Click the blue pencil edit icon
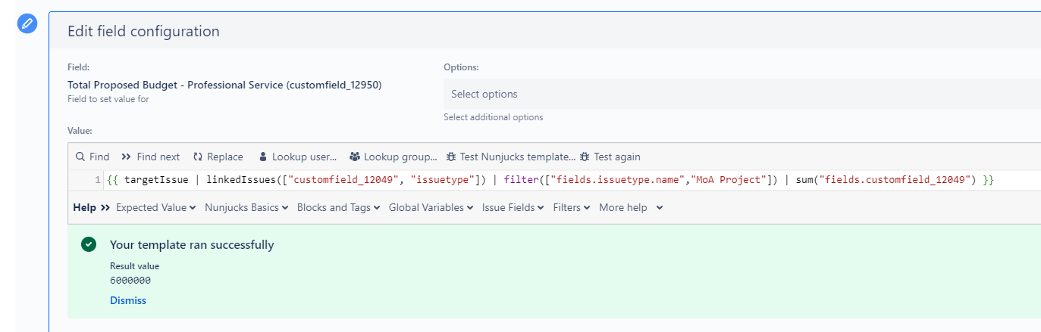 pos(27,23)
